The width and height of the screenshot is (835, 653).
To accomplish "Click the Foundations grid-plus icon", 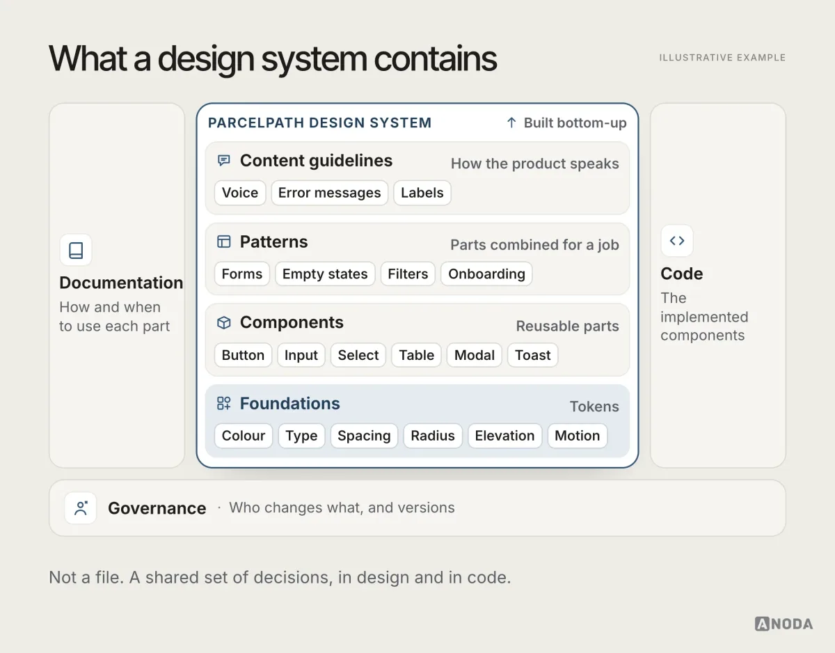I will pos(223,404).
